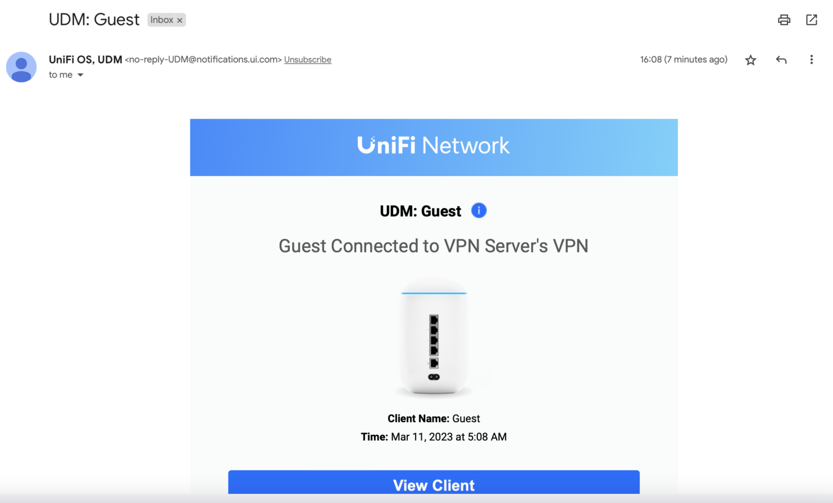Remove the Inbox label with its x icon
Screen dimensions: 833x503
[x=180, y=20]
